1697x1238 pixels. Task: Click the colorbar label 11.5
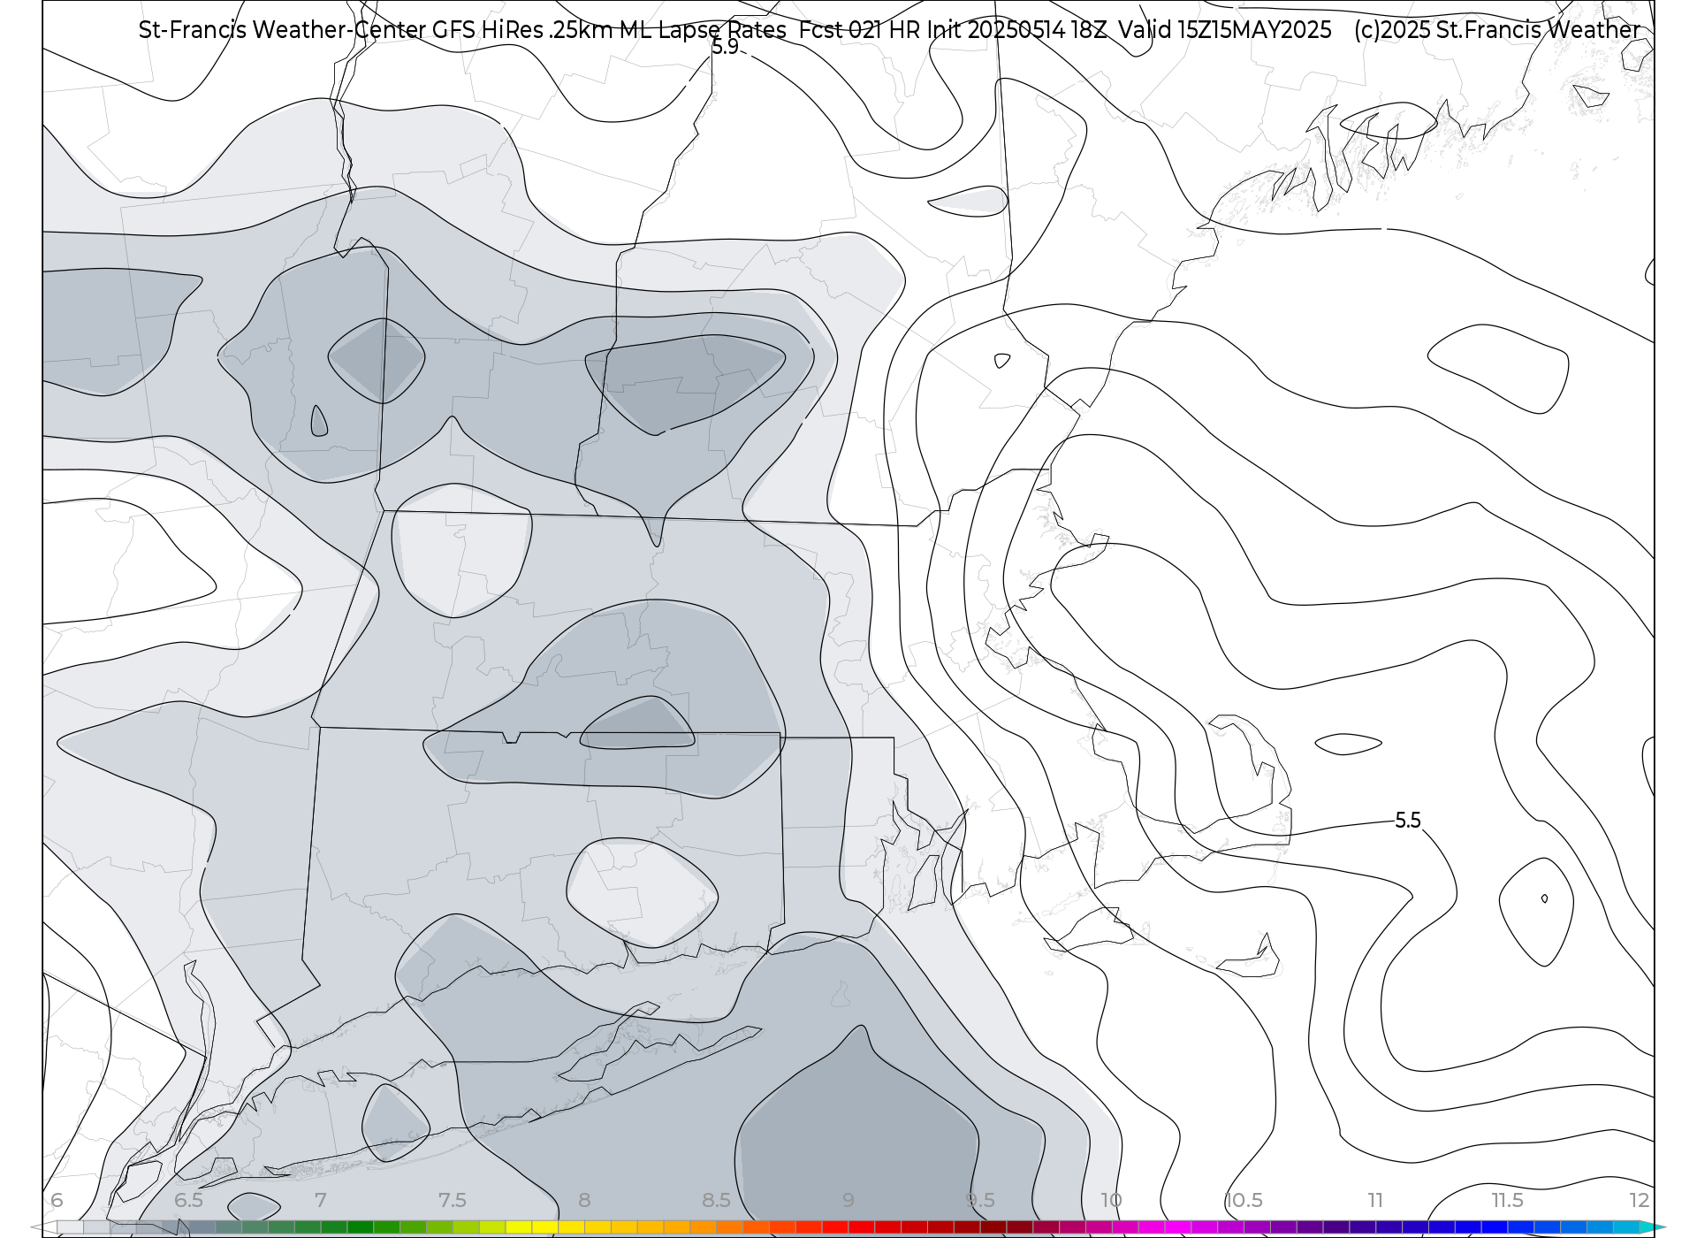(1508, 1200)
